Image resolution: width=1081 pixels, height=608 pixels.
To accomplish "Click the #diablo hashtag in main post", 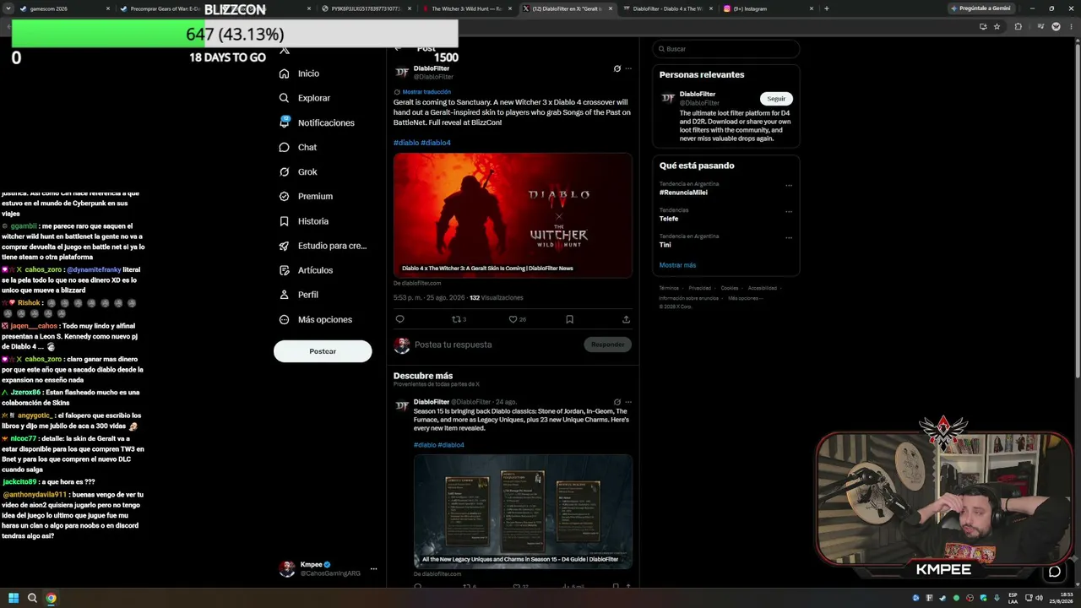I will pyautogui.click(x=405, y=143).
